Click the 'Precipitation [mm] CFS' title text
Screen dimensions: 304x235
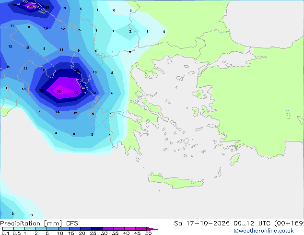coord(39,223)
